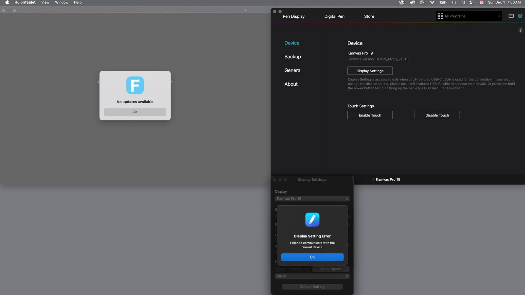Image resolution: width=525 pixels, height=295 pixels.
Task: Open Time Machine menu bar icon
Action: [x=454, y=3]
